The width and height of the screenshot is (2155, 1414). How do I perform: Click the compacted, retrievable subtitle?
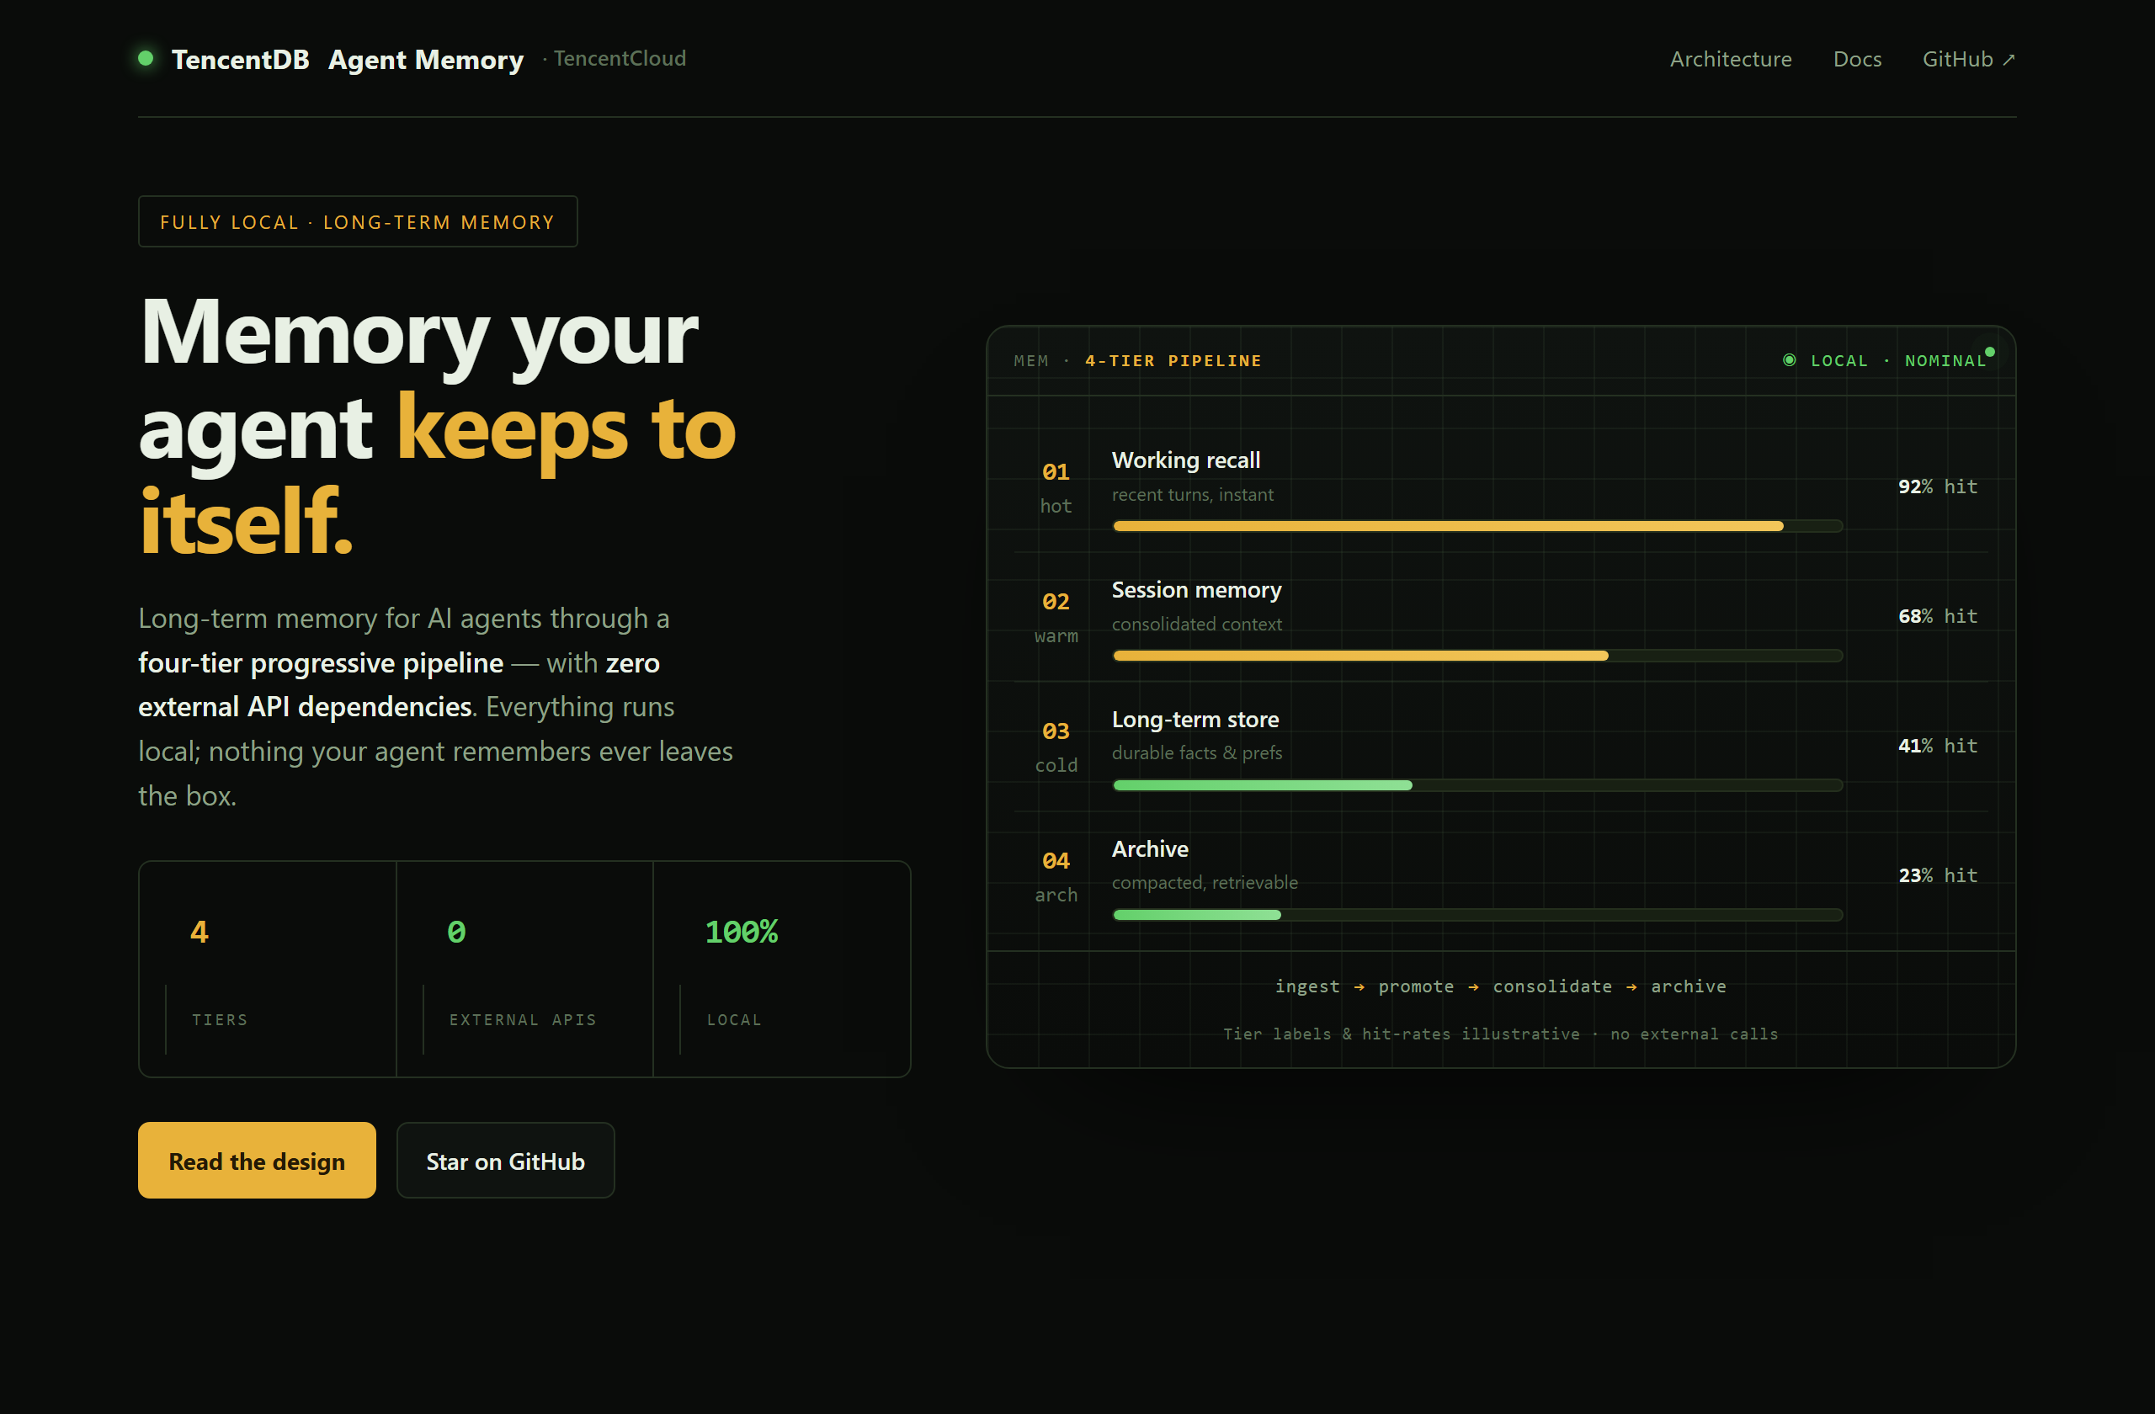tap(1205, 882)
